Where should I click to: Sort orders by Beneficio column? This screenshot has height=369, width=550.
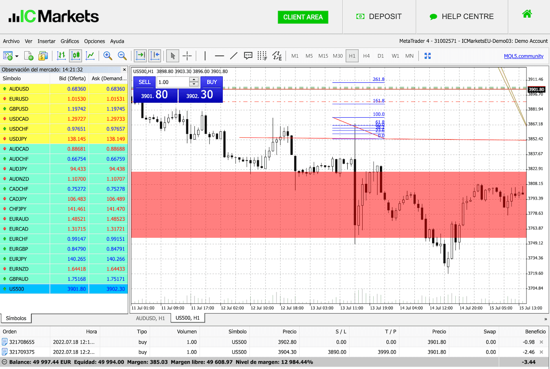[535, 332]
